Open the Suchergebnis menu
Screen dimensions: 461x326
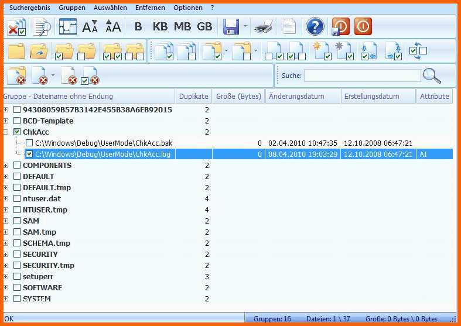(30, 8)
